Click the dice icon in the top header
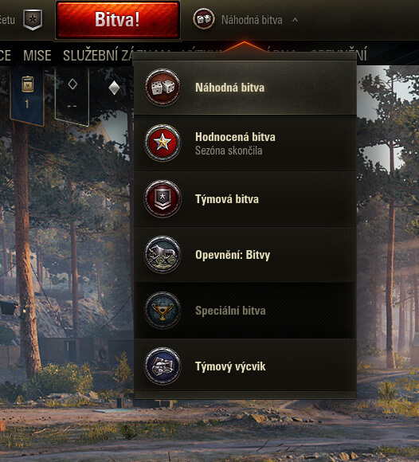 [x=204, y=19]
